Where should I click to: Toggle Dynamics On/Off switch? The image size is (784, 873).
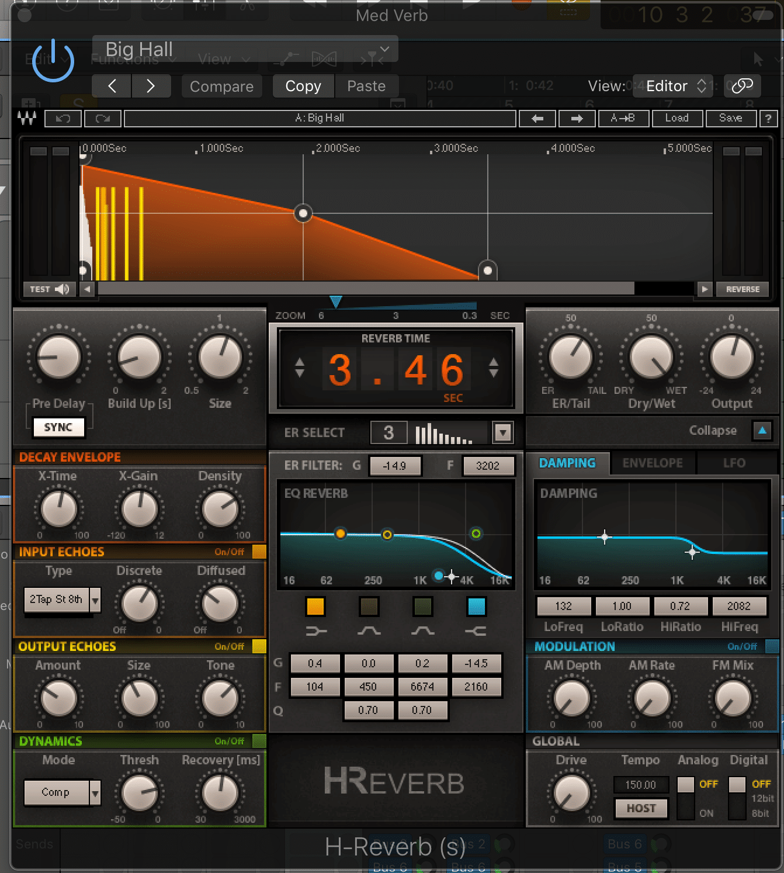tap(259, 741)
